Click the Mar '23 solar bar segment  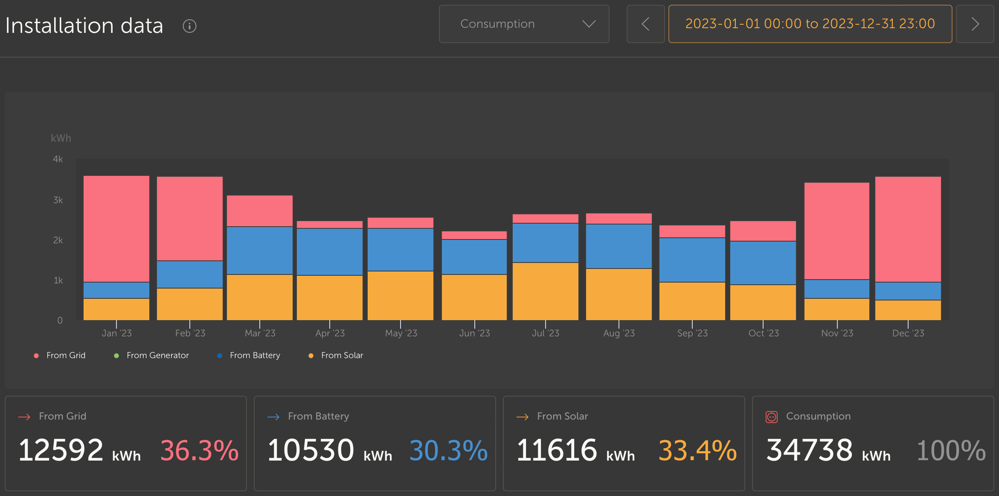pos(260,297)
